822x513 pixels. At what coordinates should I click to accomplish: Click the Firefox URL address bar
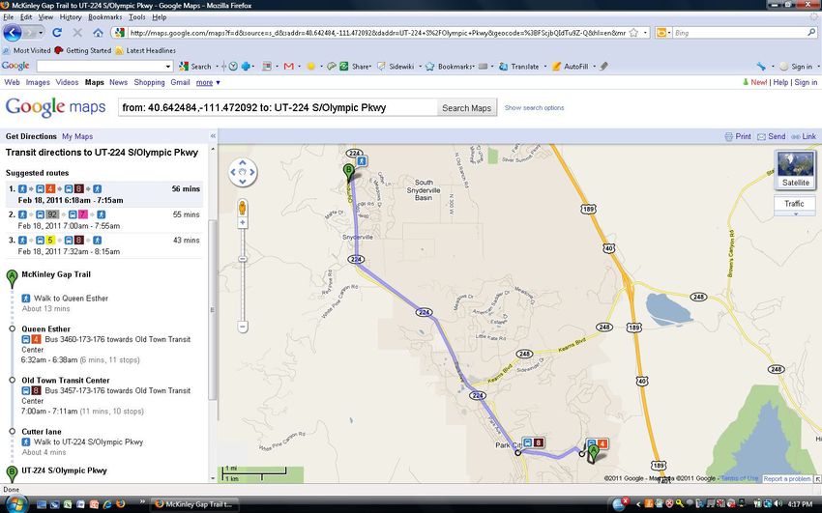377,33
